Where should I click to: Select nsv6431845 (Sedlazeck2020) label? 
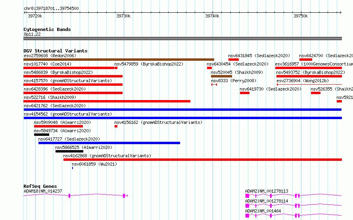pyautogui.click(x=259, y=56)
